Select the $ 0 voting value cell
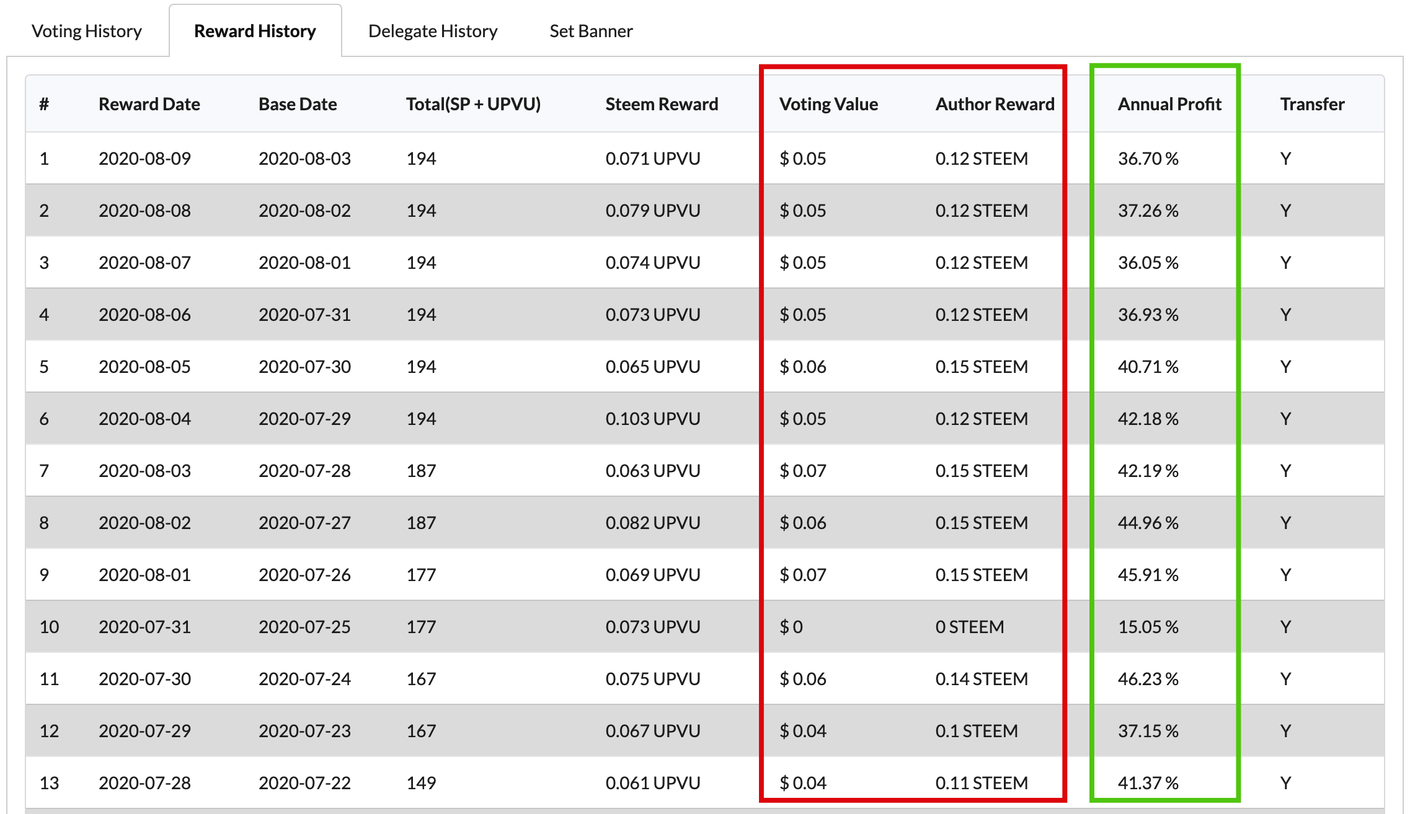Image resolution: width=1410 pixels, height=814 pixels. coord(791,627)
